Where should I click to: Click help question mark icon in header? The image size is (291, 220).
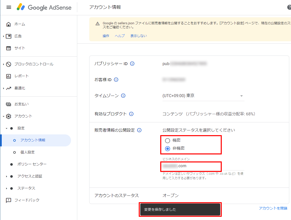coord(289,7)
